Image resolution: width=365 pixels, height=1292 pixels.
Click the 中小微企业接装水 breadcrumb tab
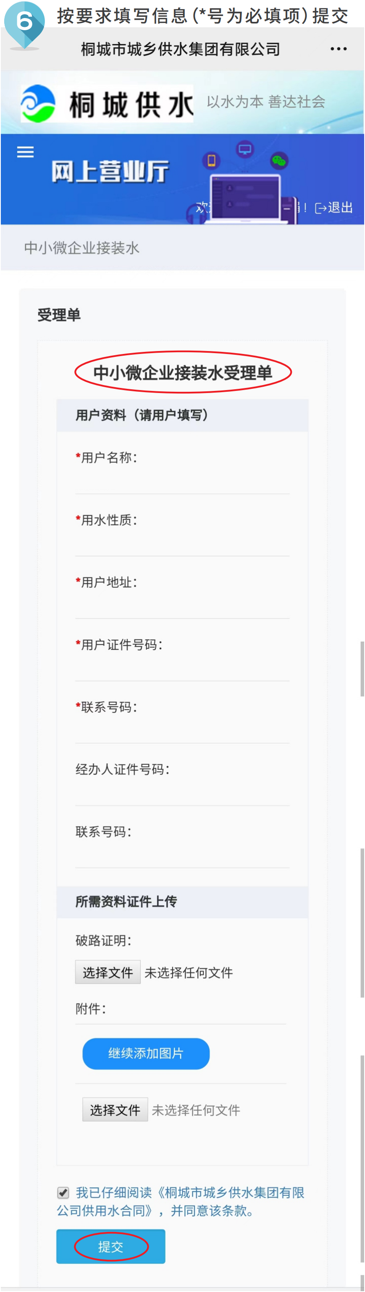(x=82, y=248)
